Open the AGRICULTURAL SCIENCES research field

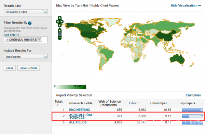(81, 116)
